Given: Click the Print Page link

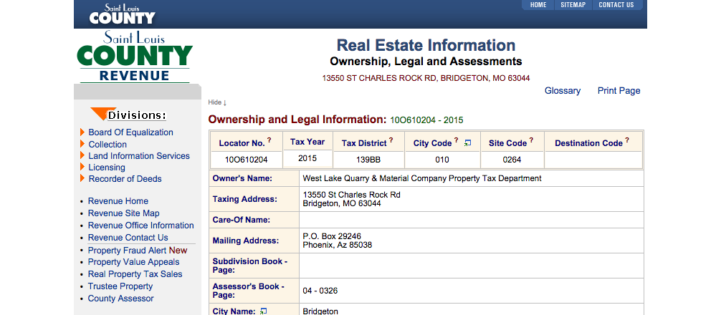Looking at the screenshot, I should (x=619, y=91).
